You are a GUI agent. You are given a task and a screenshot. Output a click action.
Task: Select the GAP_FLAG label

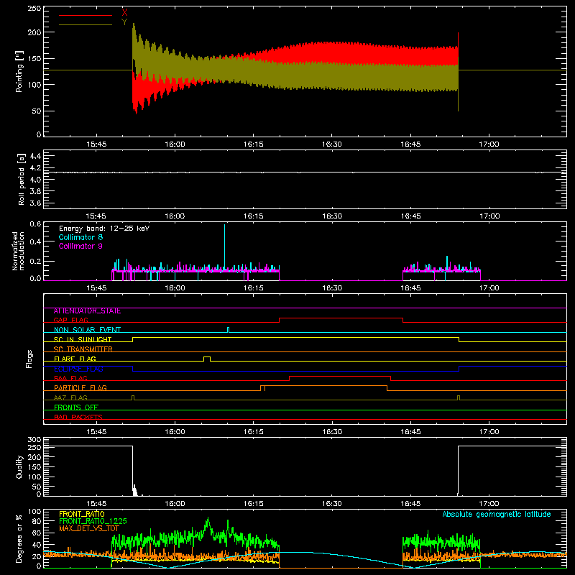tap(70, 320)
